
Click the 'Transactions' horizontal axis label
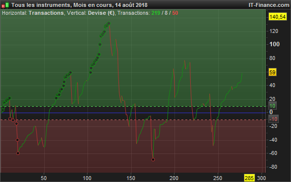click(46, 13)
